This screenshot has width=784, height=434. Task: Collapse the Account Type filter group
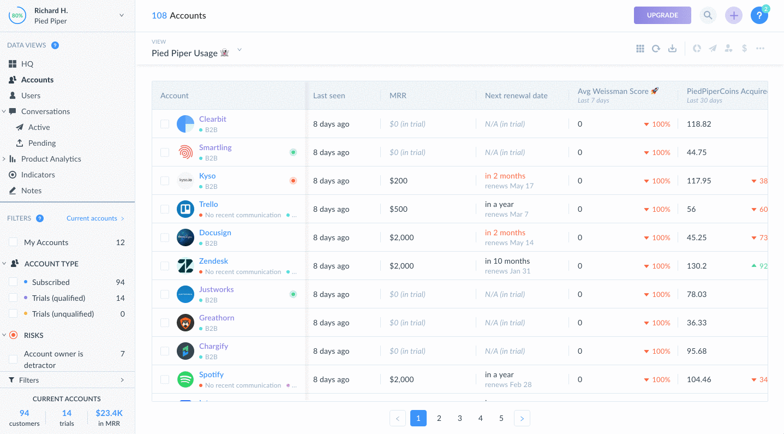click(4, 264)
